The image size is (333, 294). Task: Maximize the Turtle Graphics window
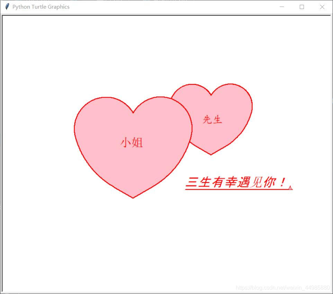(x=301, y=7)
